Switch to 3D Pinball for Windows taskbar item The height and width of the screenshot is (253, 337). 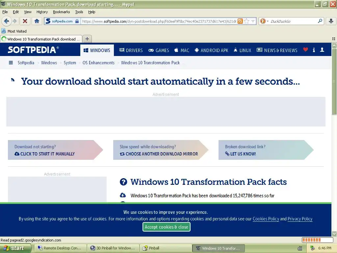click(113, 248)
